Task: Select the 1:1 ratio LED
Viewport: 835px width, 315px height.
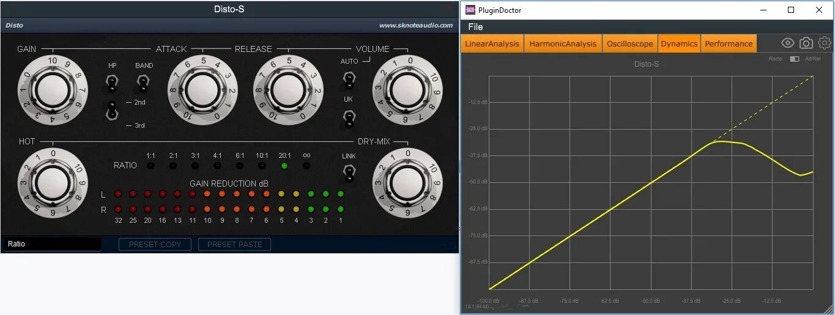Action: click(x=150, y=165)
